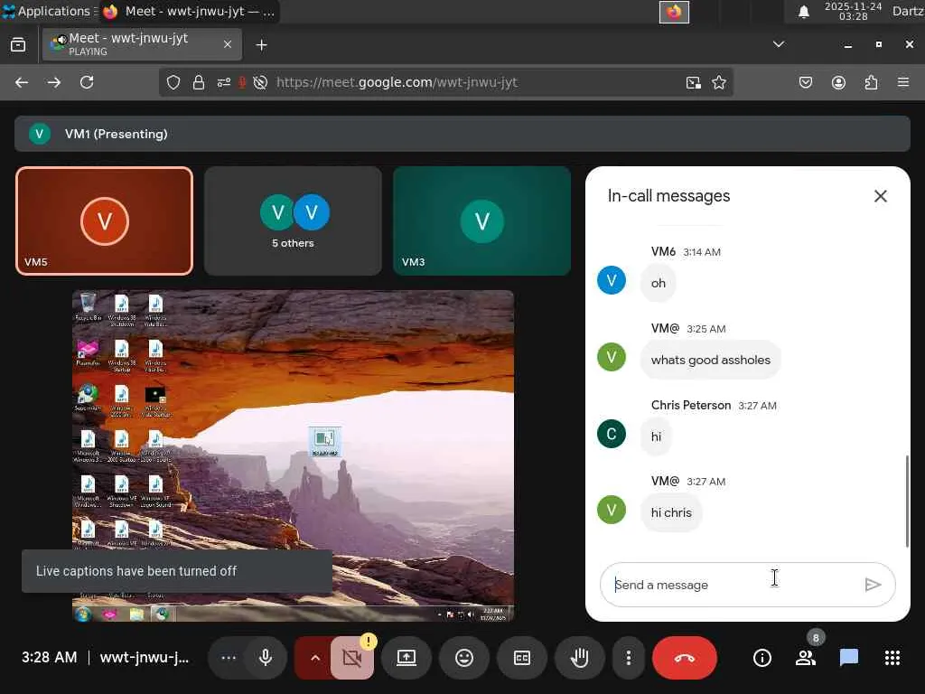Viewport: 925px width, 694px height.
Task: Select the VM3 participant tile
Action: (x=482, y=221)
